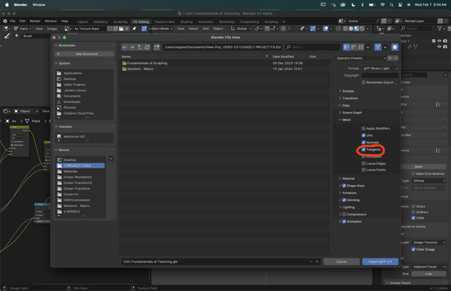Go up to parent directory in File View
Screen dimensions: 451x291
coord(140,47)
